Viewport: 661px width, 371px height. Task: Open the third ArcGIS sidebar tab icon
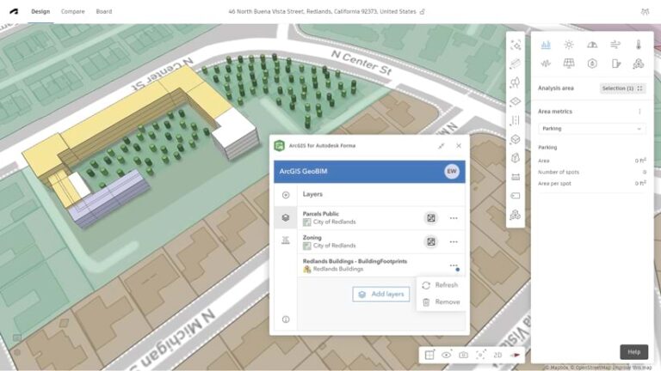click(x=286, y=240)
